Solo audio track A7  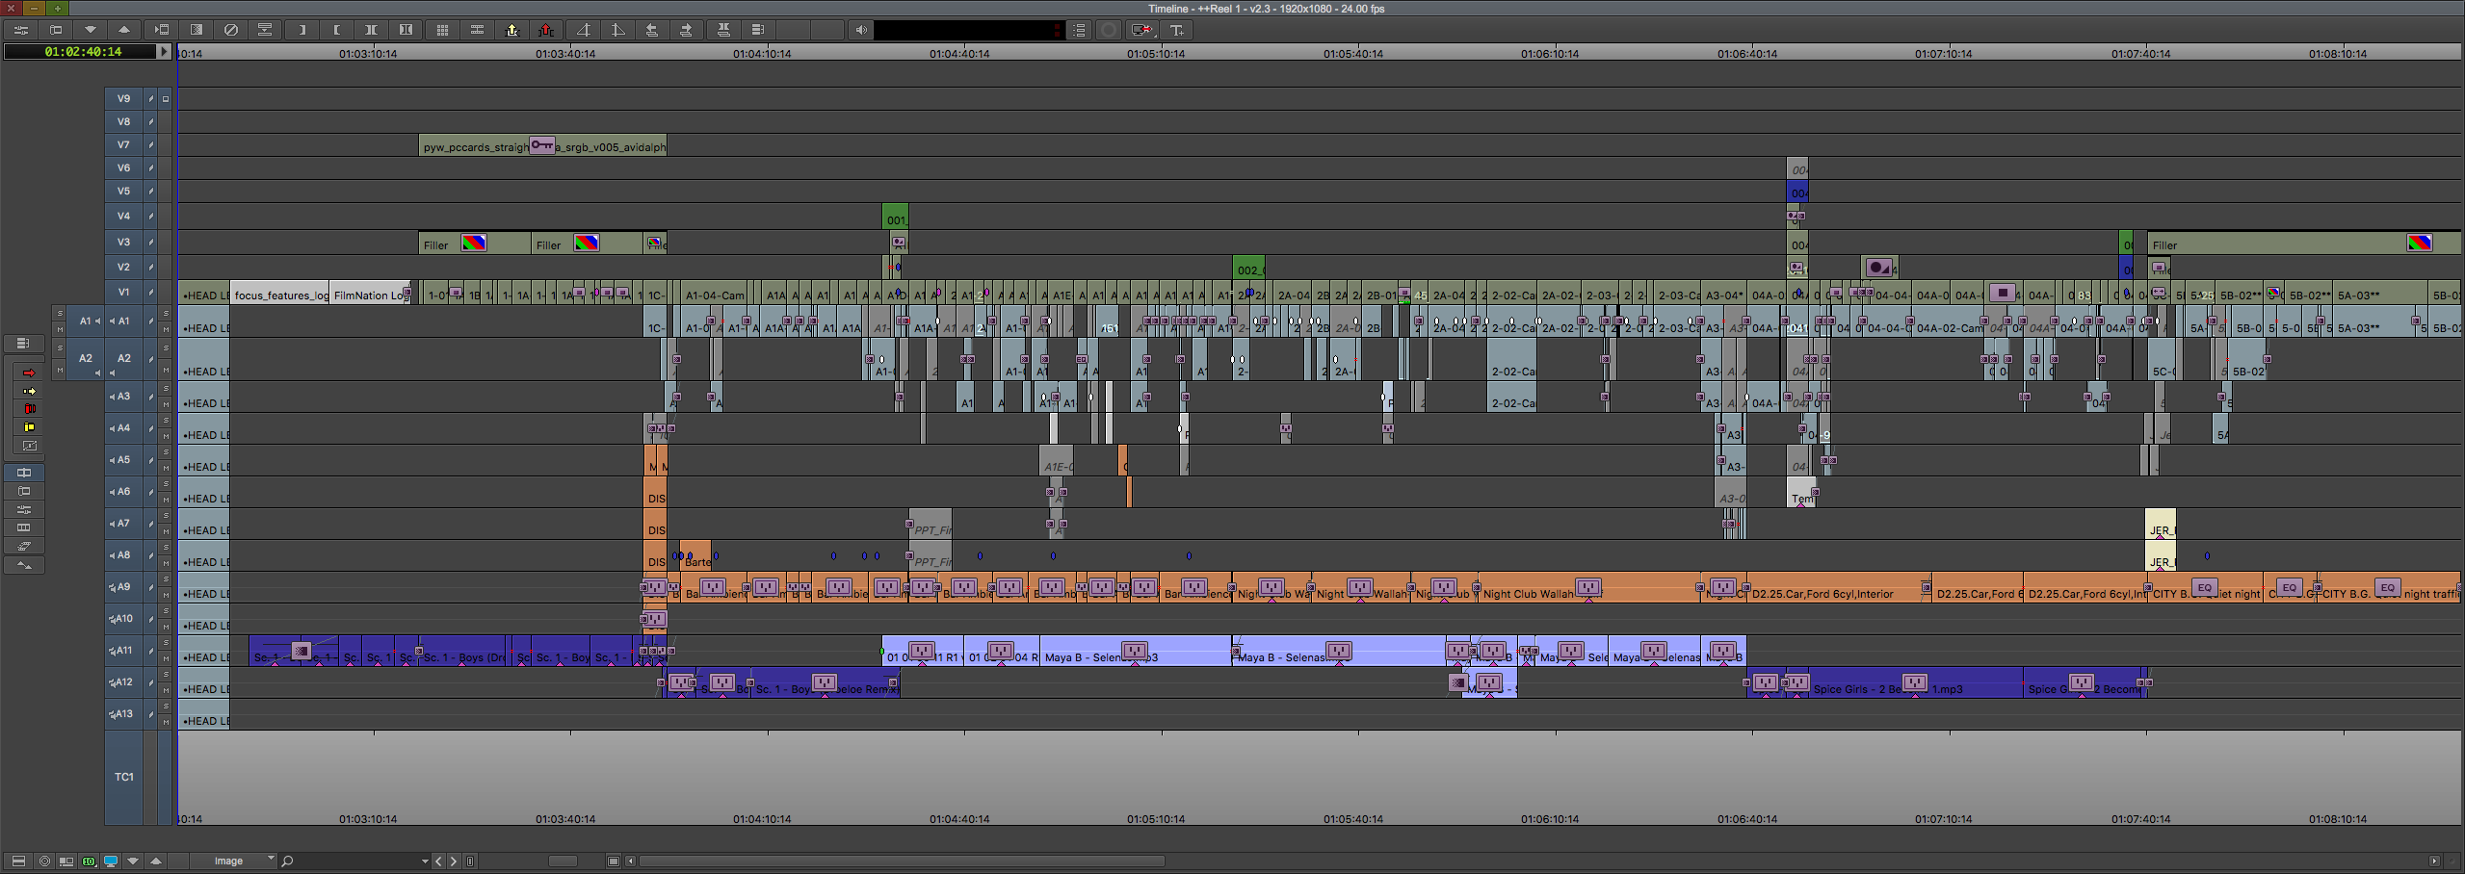[166, 516]
